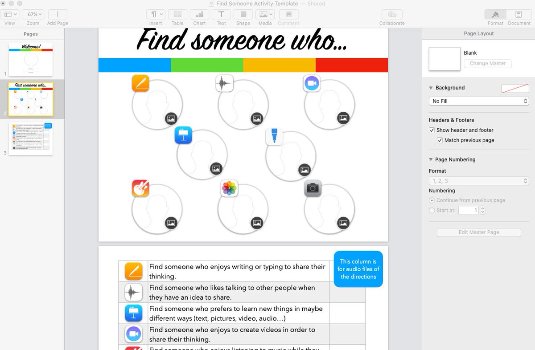This screenshot has width=535, height=350.
Task: Click the Collaborate toolbar icon
Action: (392, 14)
